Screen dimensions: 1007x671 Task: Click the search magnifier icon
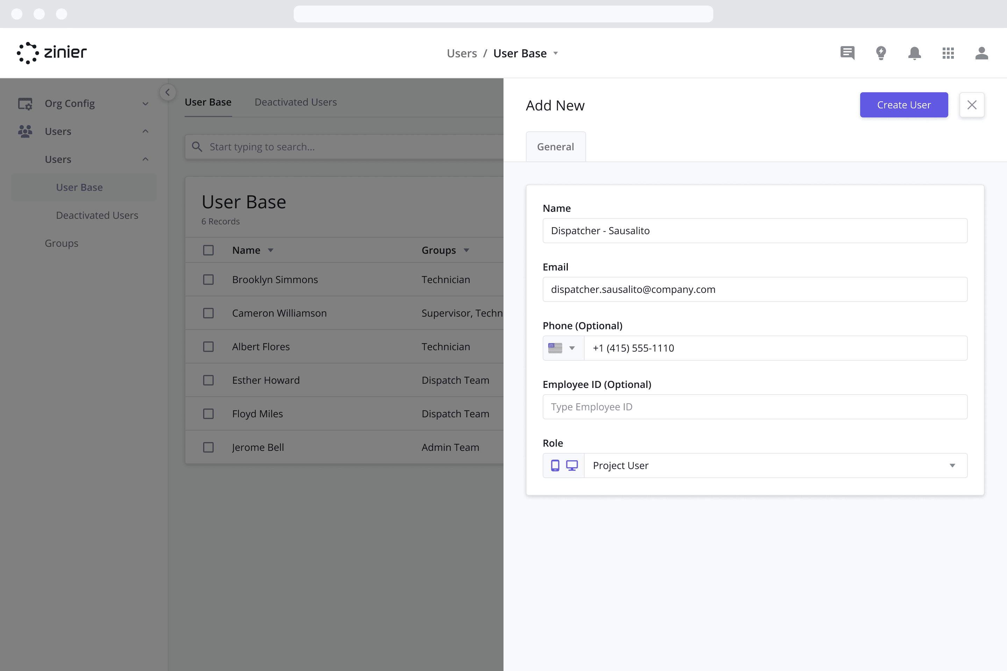[x=197, y=147]
